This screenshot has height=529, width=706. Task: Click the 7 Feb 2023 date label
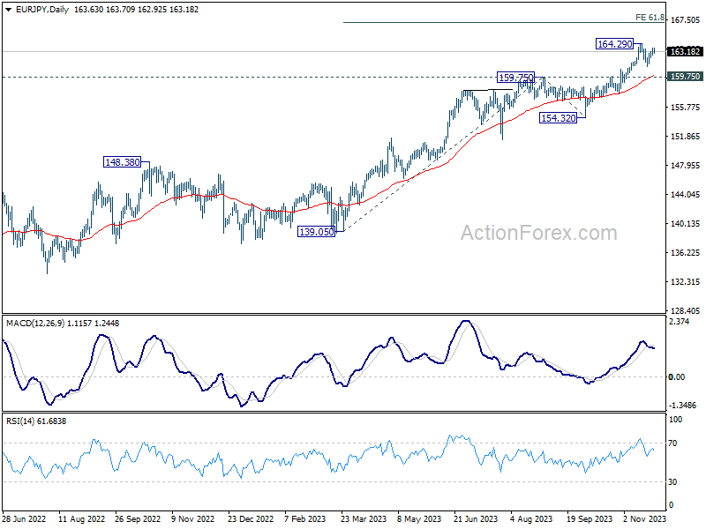(304, 518)
